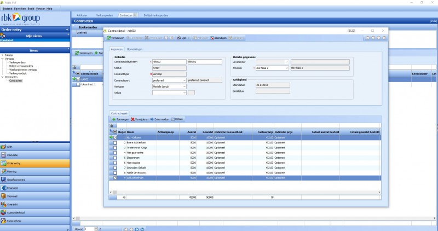
Task: Click the main window bottom horizontal scrollbar
Action: tap(253, 218)
